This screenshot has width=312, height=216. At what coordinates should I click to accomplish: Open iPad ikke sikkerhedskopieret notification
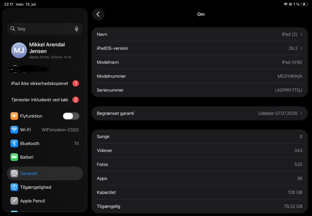pos(45,84)
